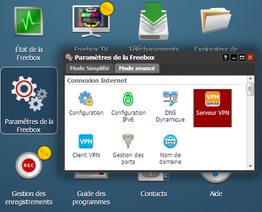
Task: Open the Explorateur de fichiers folder icon
Action: pyautogui.click(x=216, y=20)
